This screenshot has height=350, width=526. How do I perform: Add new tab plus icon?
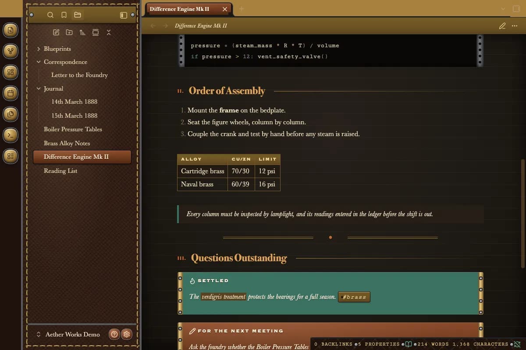pyautogui.click(x=242, y=9)
